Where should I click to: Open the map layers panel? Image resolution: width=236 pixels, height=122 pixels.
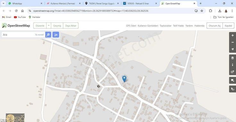tap(232, 58)
